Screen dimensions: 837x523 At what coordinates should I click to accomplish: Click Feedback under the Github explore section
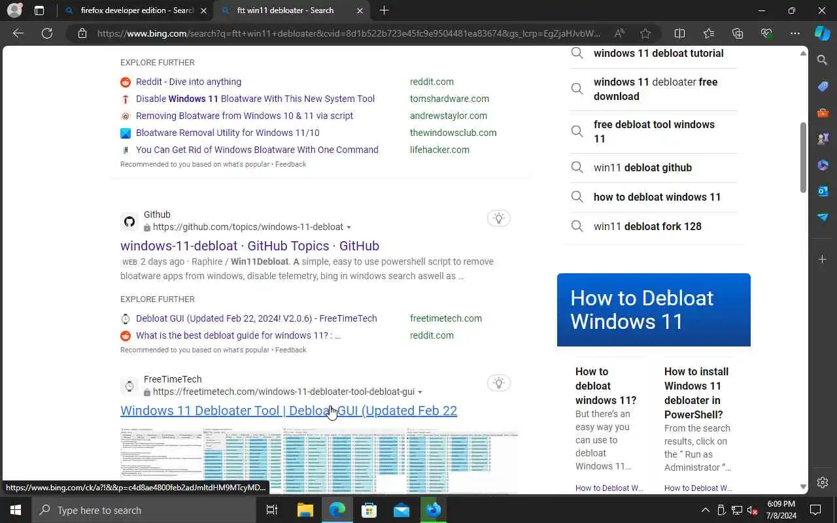tap(290, 350)
